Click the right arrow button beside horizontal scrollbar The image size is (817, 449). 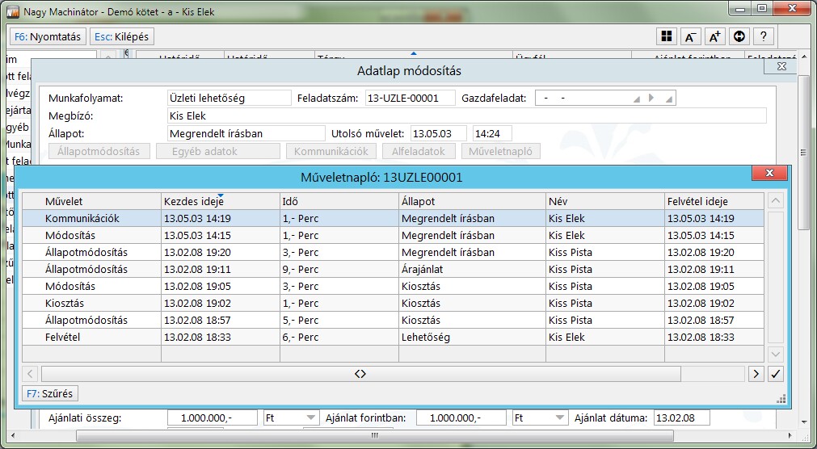point(756,373)
